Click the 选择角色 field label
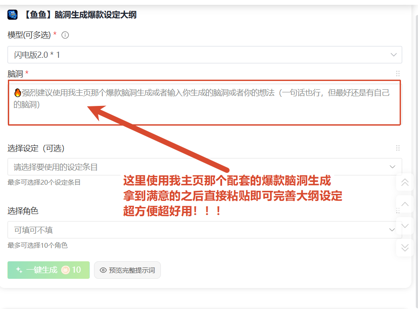This screenshot has width=418, height=309. click(x=23, y=211)
